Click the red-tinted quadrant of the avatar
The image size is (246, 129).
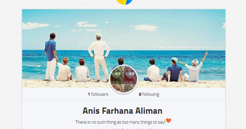[x=130, y=75]
